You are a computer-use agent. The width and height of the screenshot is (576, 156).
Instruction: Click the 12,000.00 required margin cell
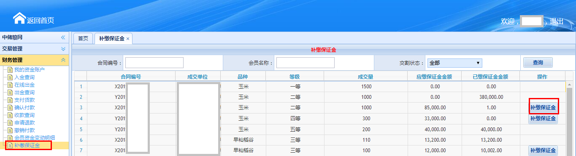[x=435, y=151]
